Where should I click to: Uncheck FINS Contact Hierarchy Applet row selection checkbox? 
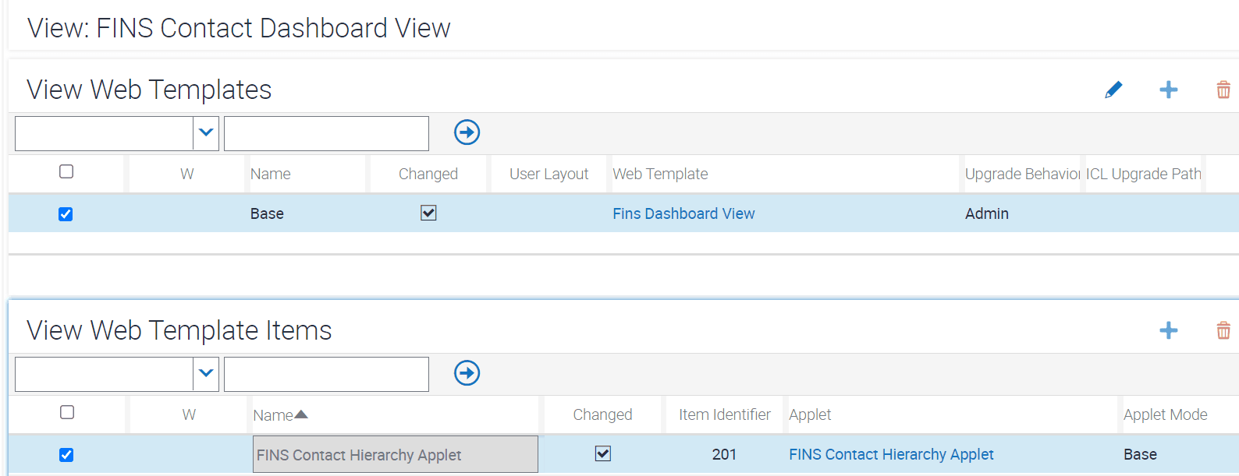click(66, 455)
